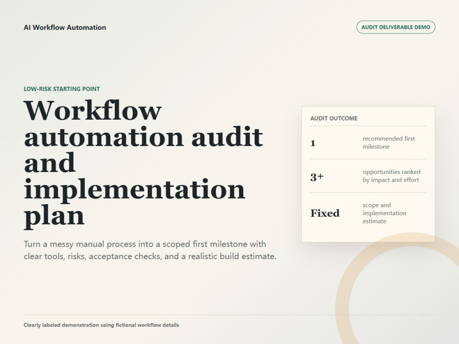
Task: Click the AUDIT DELIVERABLE DEMO badge
Action: tap(396, 27)
